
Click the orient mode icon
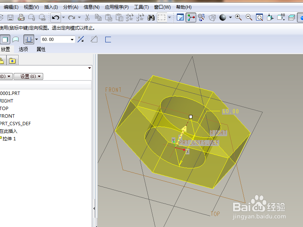click(x=201, y=17)
